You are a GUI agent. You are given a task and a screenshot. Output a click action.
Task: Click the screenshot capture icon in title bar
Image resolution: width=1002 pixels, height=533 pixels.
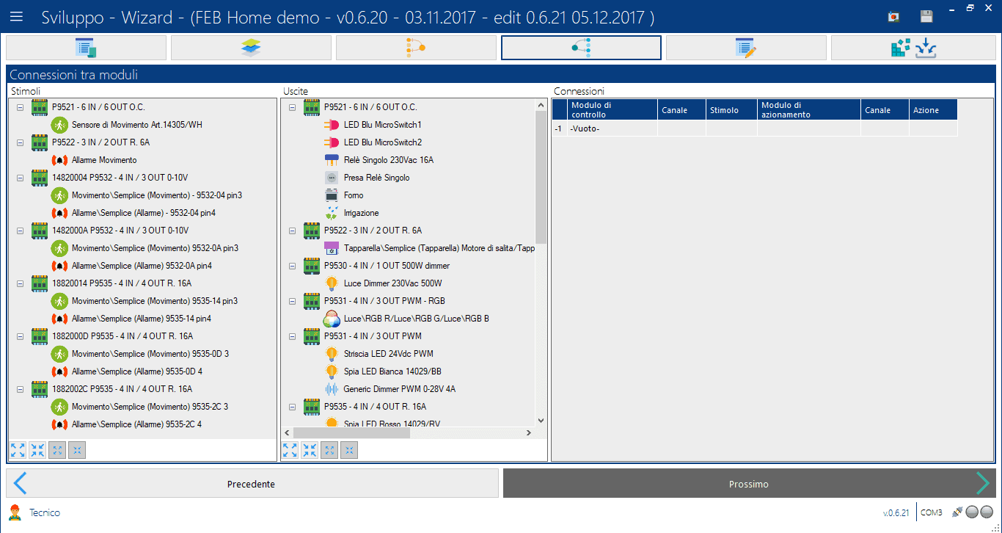(893, 17)
